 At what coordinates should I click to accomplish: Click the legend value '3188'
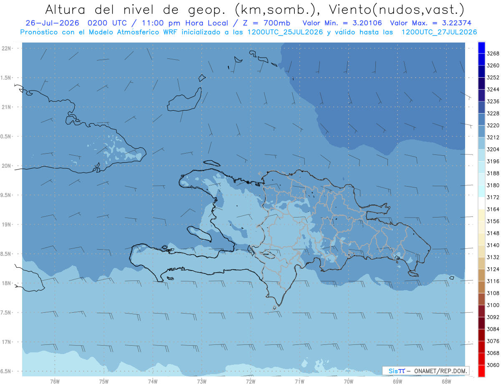(493, 173)
